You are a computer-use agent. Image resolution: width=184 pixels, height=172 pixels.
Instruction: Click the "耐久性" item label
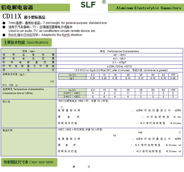pos(6,102)
